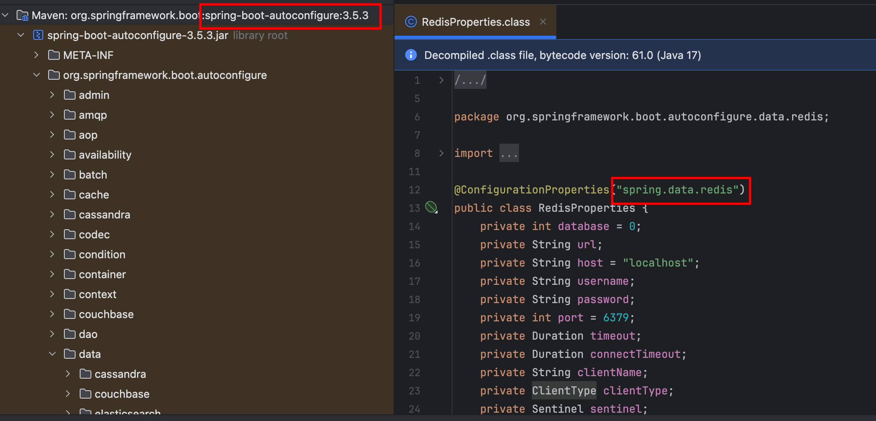Expand the batch package
The image size is (876, 421).
(x=52, y=175)
